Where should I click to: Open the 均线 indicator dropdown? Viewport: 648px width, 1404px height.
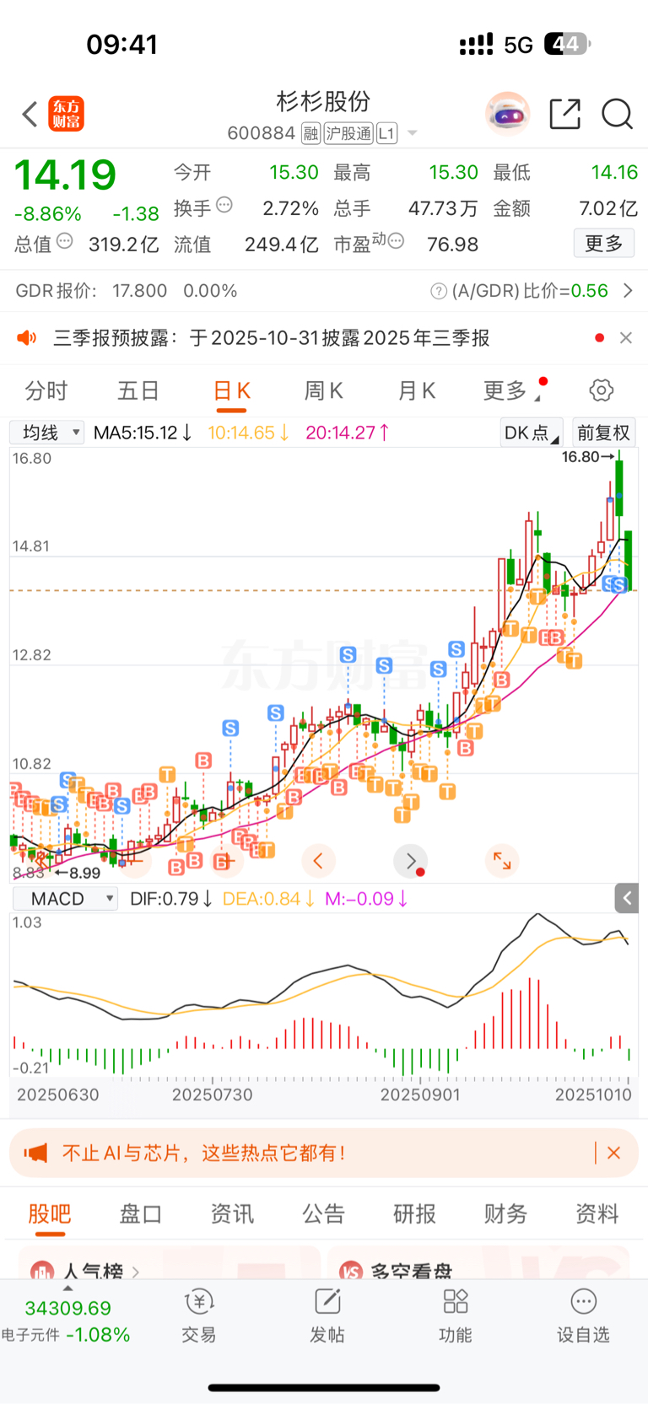click(46, 433)
